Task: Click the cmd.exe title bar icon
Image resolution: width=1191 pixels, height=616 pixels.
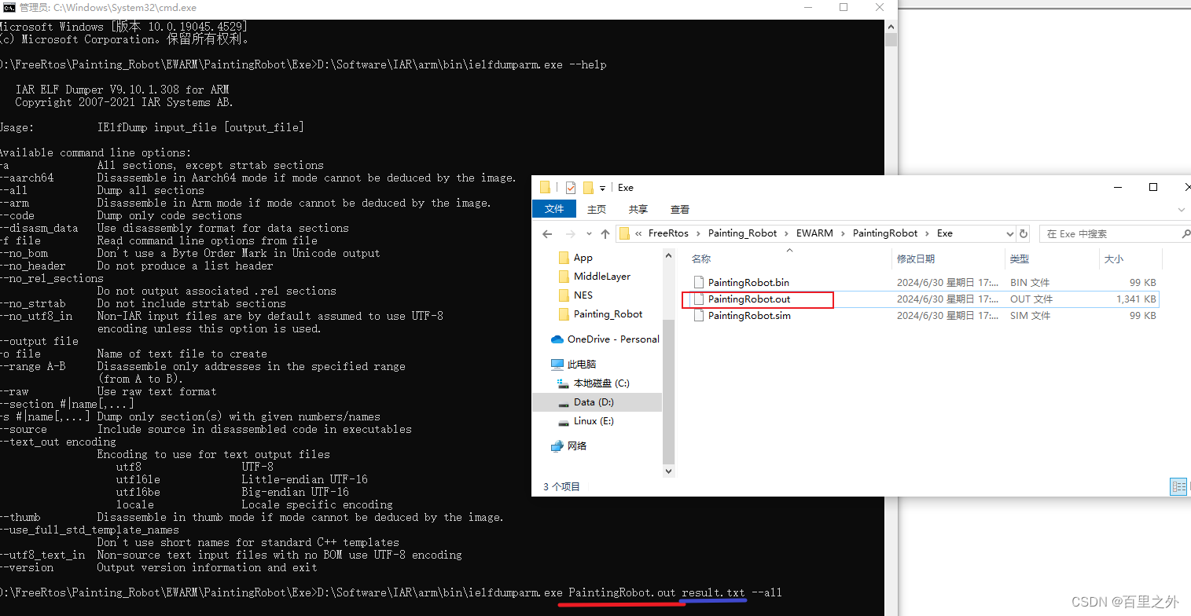Action: click(x=8, y=7)
